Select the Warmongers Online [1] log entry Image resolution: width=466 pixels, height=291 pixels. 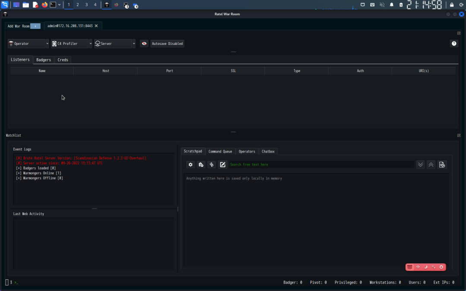click(39, 173)
